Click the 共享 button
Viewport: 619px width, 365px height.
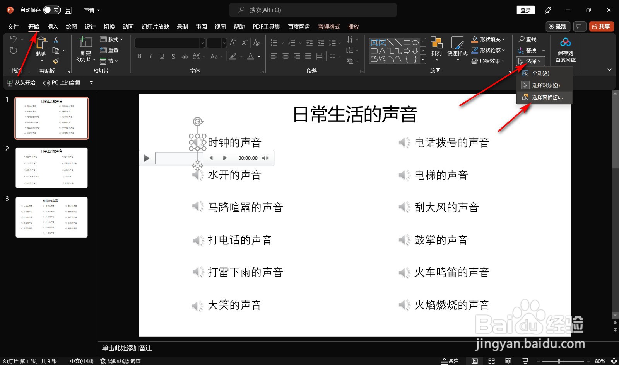coord(601,26)
